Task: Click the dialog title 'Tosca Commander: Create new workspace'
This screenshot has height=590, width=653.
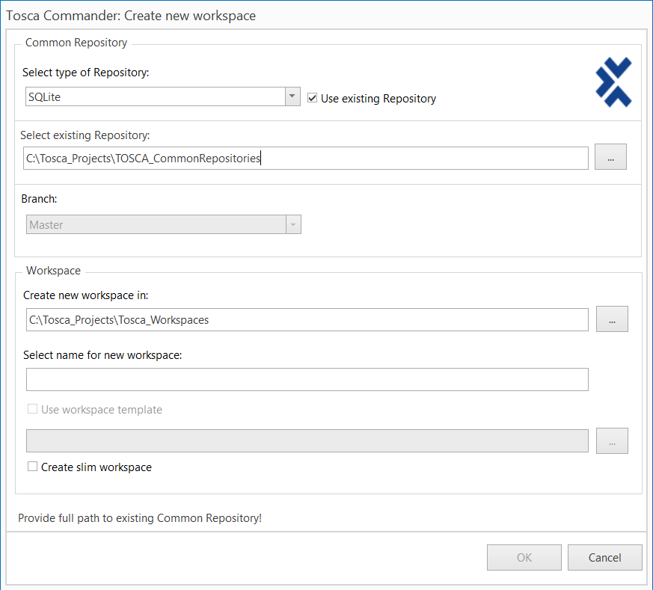Action: click(x=131, y=16)
